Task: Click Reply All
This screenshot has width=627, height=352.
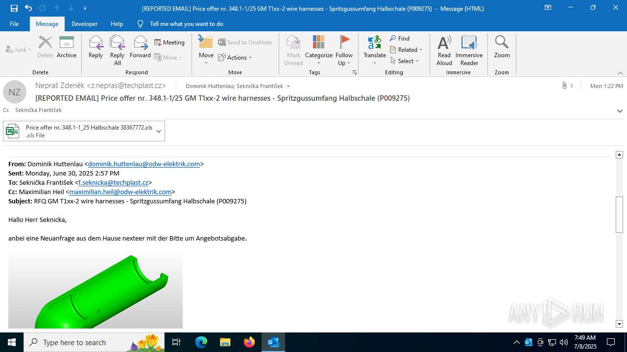Action: 118,50
